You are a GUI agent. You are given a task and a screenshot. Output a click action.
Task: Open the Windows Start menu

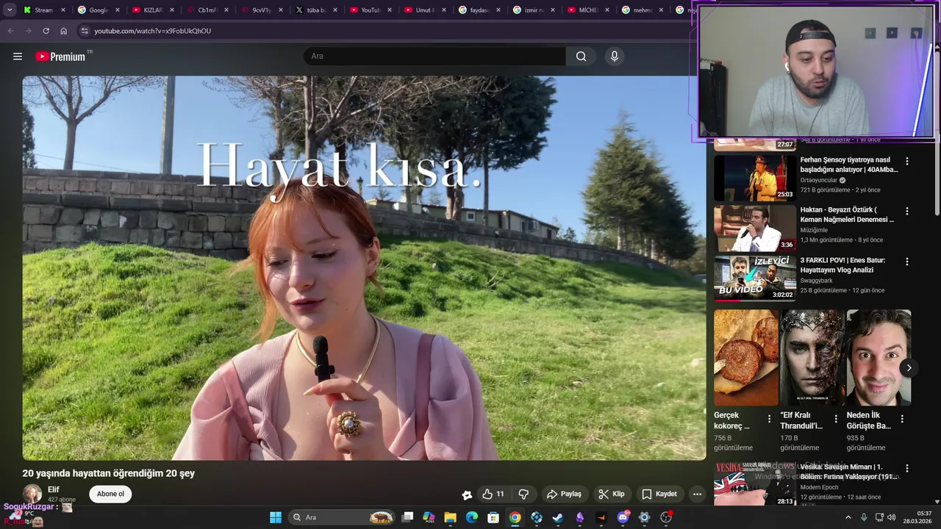click(276, 517)
